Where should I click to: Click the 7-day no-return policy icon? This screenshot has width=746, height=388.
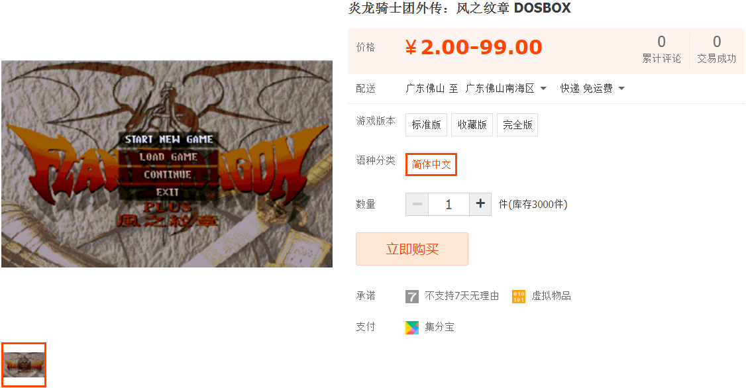(412, 297)
